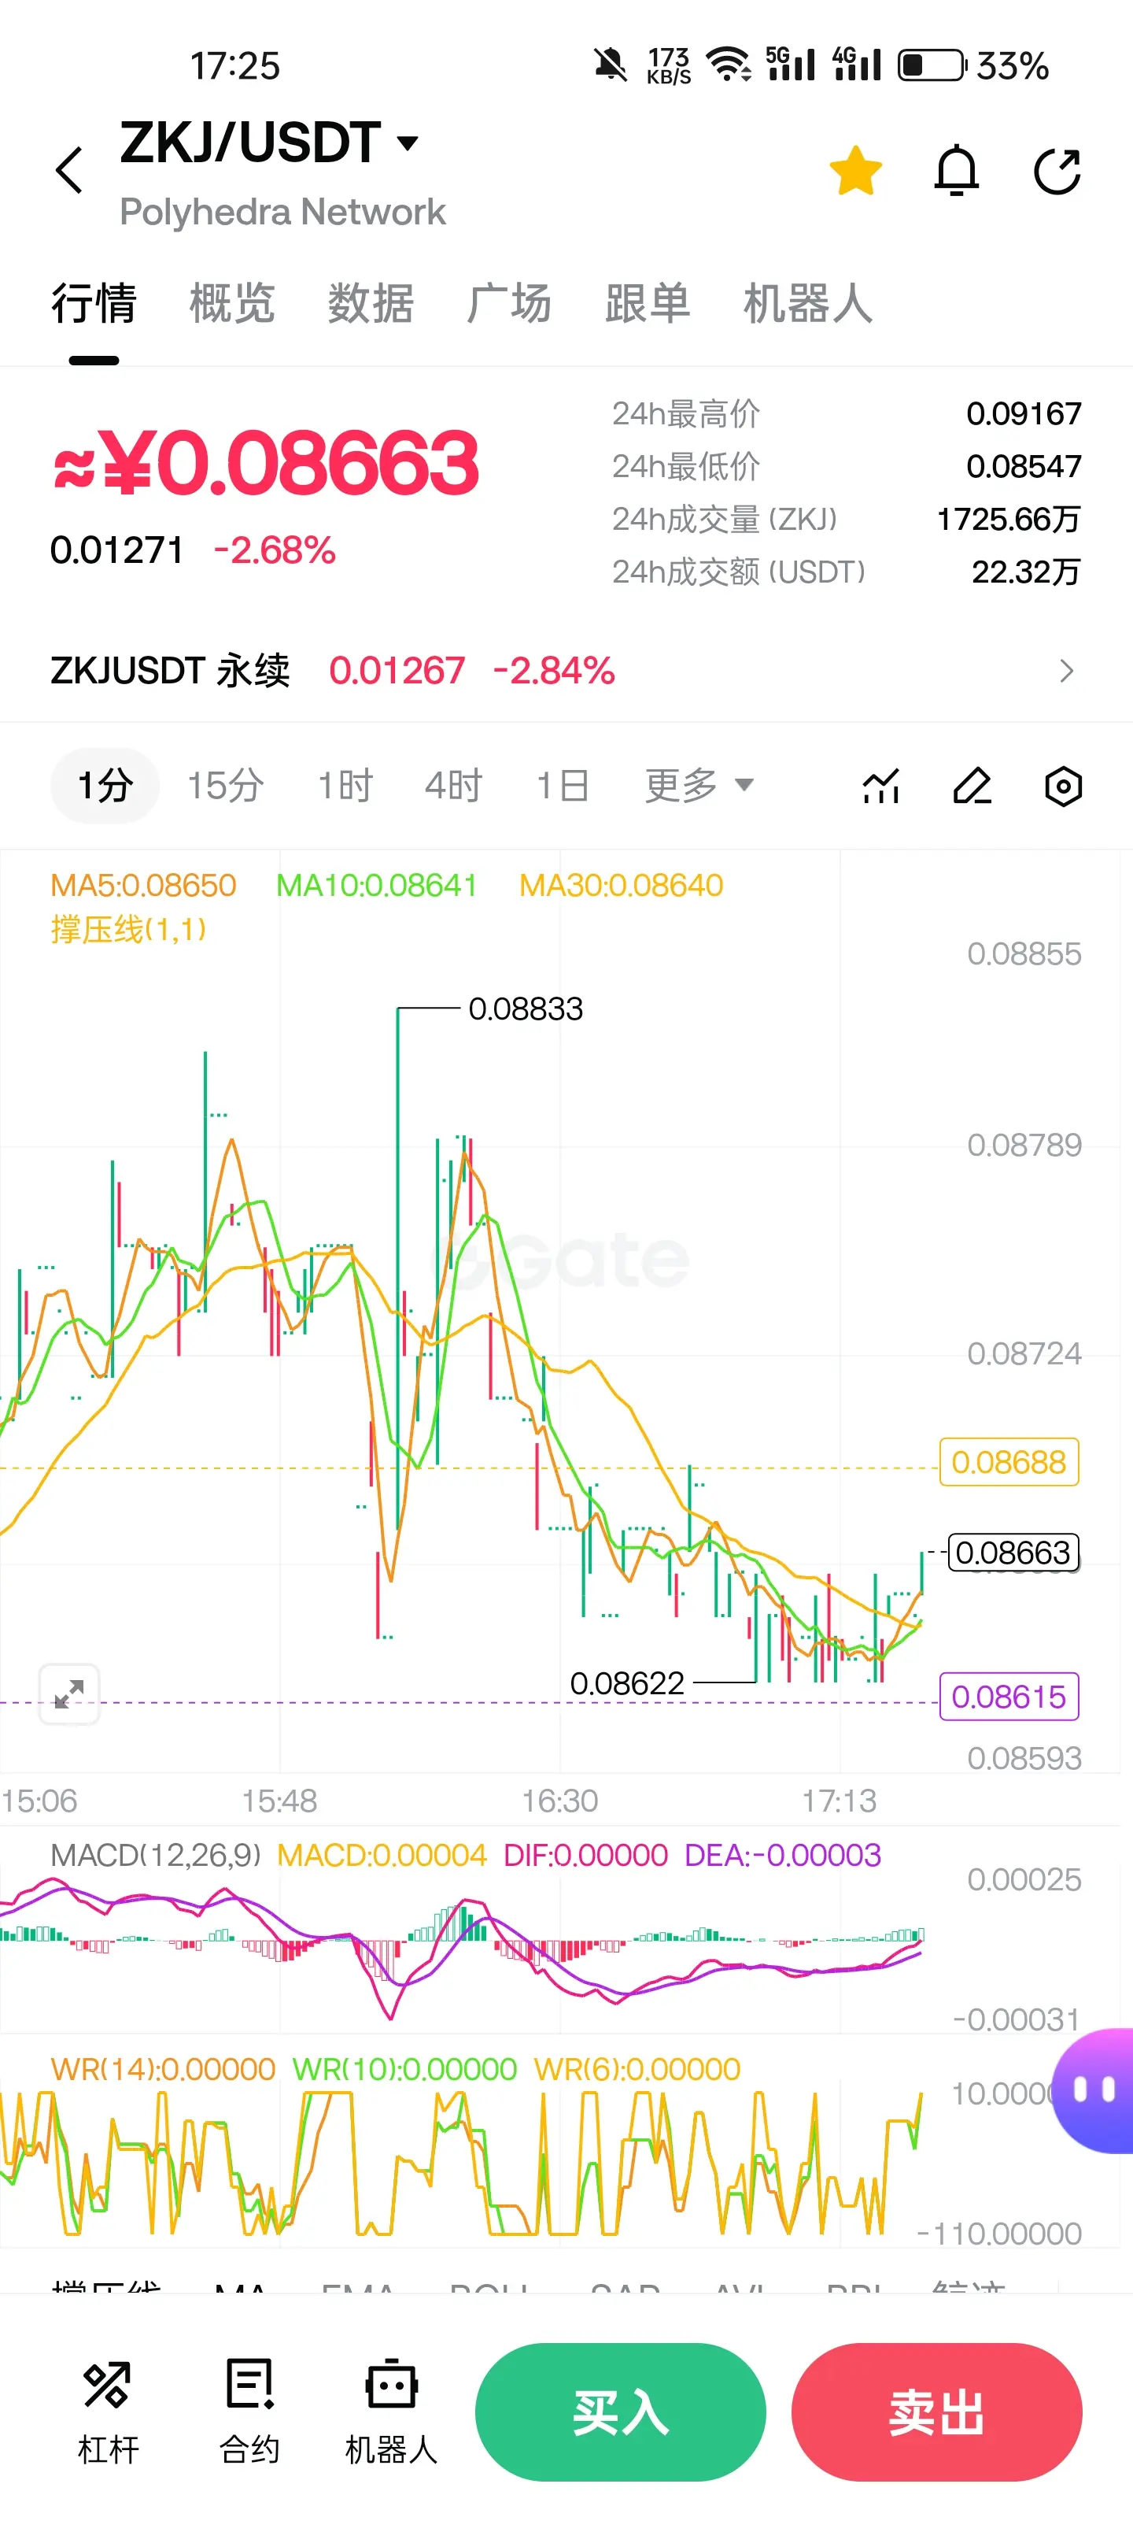
Task: Select the 跟单 tab
Action: pyautogui.click(x=648, y=303)
